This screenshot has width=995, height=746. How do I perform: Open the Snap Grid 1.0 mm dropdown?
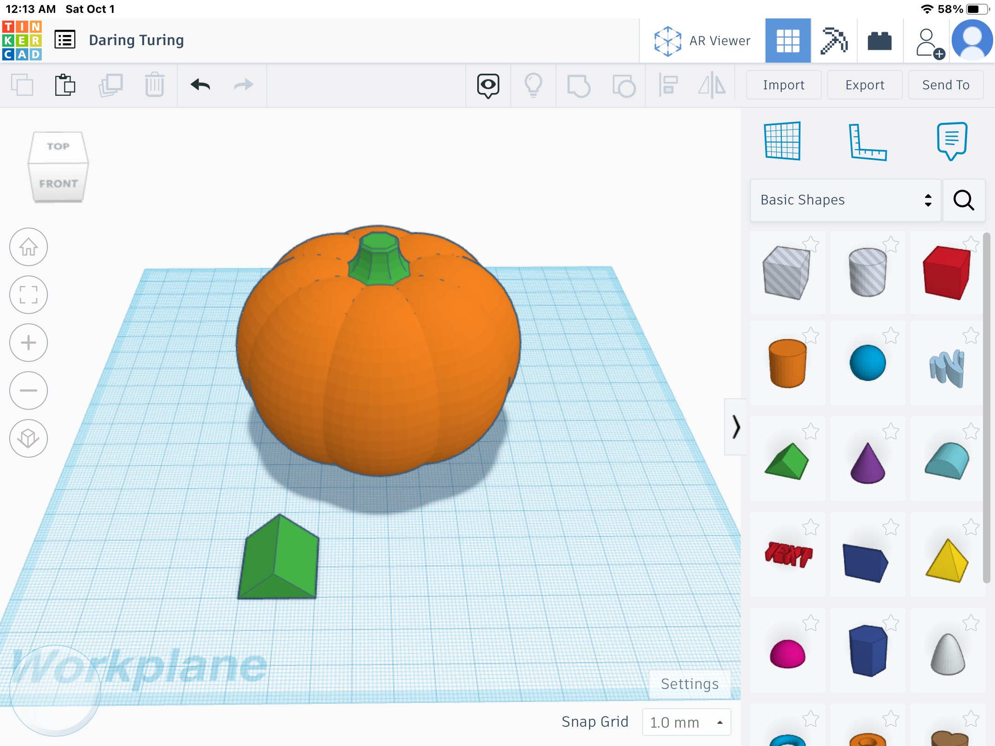(686, 722)
